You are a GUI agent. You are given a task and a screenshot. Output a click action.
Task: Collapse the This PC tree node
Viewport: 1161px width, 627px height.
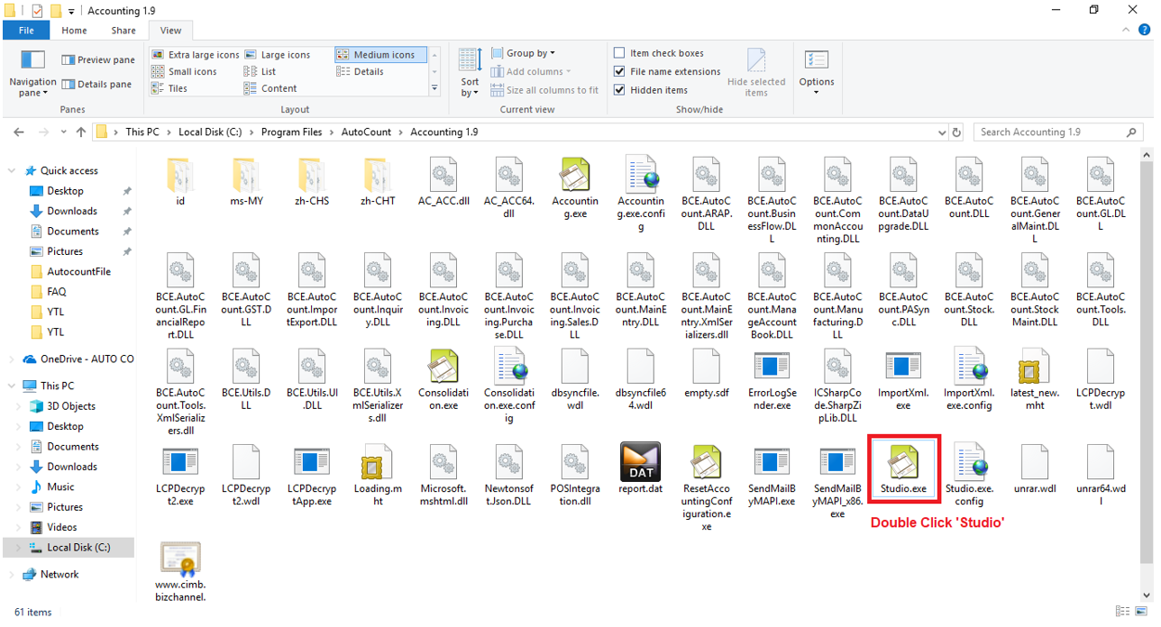tap(12, 386)
